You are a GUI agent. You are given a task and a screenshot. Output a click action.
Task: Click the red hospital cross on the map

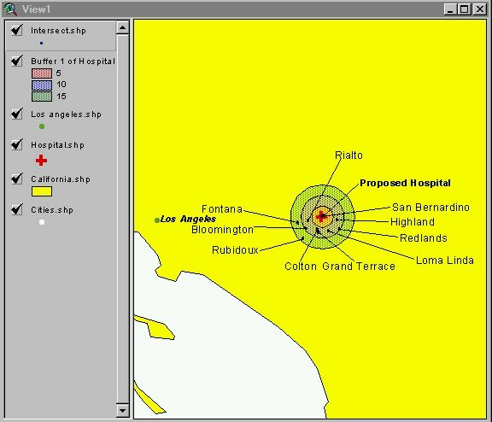tap(320, 216)
